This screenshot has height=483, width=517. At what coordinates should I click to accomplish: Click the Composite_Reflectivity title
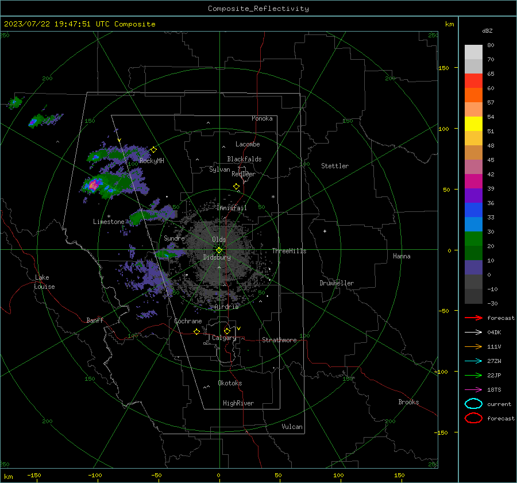click(x=258, y=9)
